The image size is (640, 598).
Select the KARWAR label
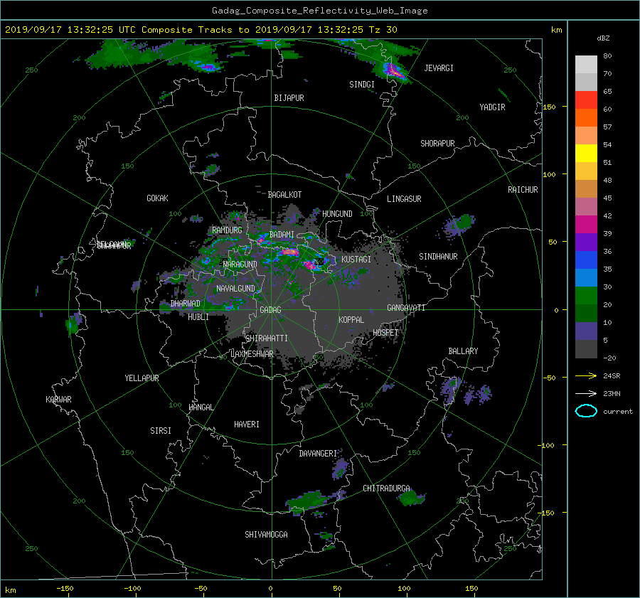(58, 400)
